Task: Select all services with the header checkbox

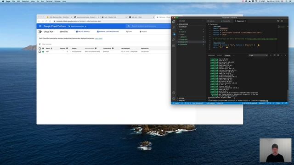Action: click(40, 49)
